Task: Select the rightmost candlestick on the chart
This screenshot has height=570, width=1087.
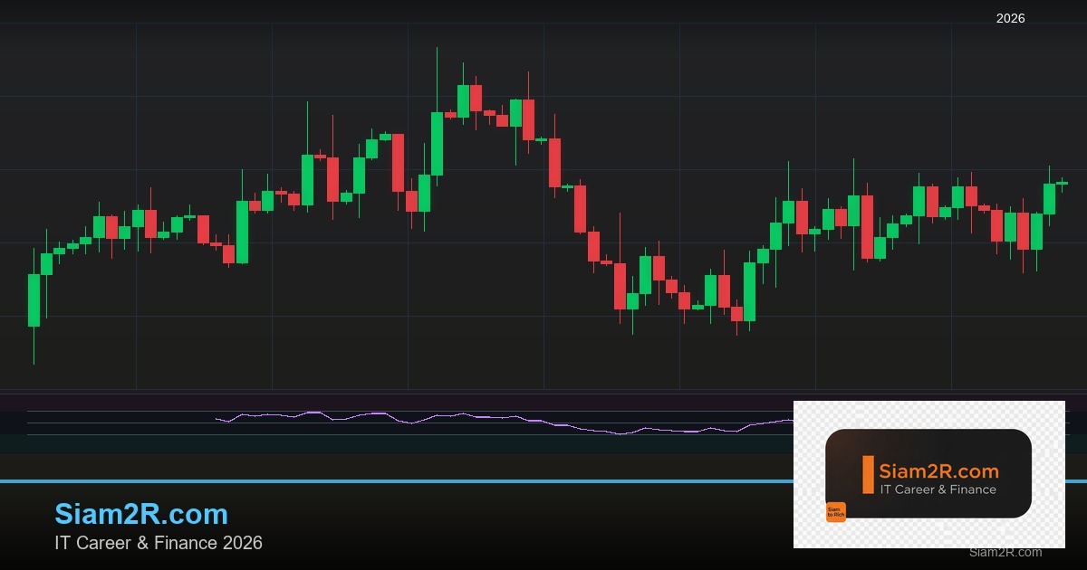Action: [1062, 183]
